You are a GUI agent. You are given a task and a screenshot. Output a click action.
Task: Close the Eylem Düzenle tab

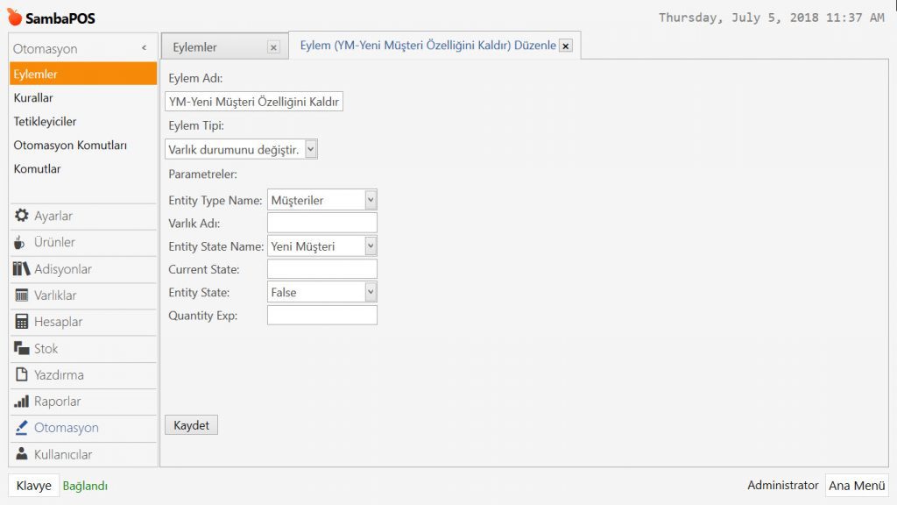pos(566,46)
